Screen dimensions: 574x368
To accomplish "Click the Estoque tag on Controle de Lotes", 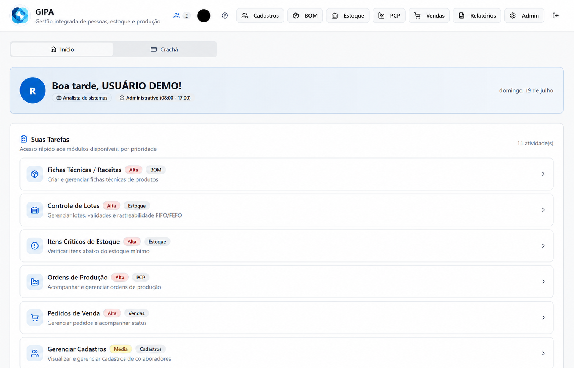I will (137, 206).
